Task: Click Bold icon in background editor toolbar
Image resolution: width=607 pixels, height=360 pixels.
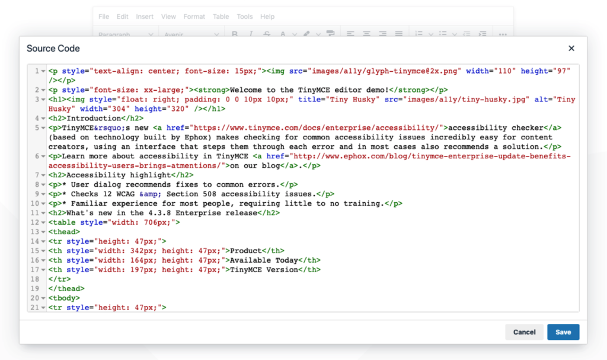Action: 235,34
